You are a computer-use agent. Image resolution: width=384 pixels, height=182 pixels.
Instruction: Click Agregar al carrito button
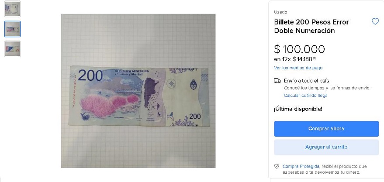click(326, 147)
